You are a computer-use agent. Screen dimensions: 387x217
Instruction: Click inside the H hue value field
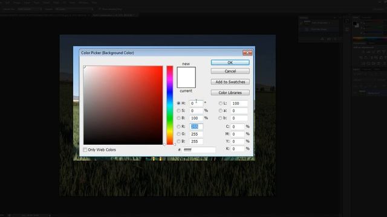[196, 103]
